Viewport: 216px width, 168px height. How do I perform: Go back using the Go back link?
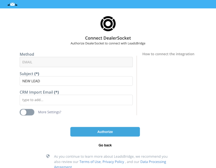105,145
